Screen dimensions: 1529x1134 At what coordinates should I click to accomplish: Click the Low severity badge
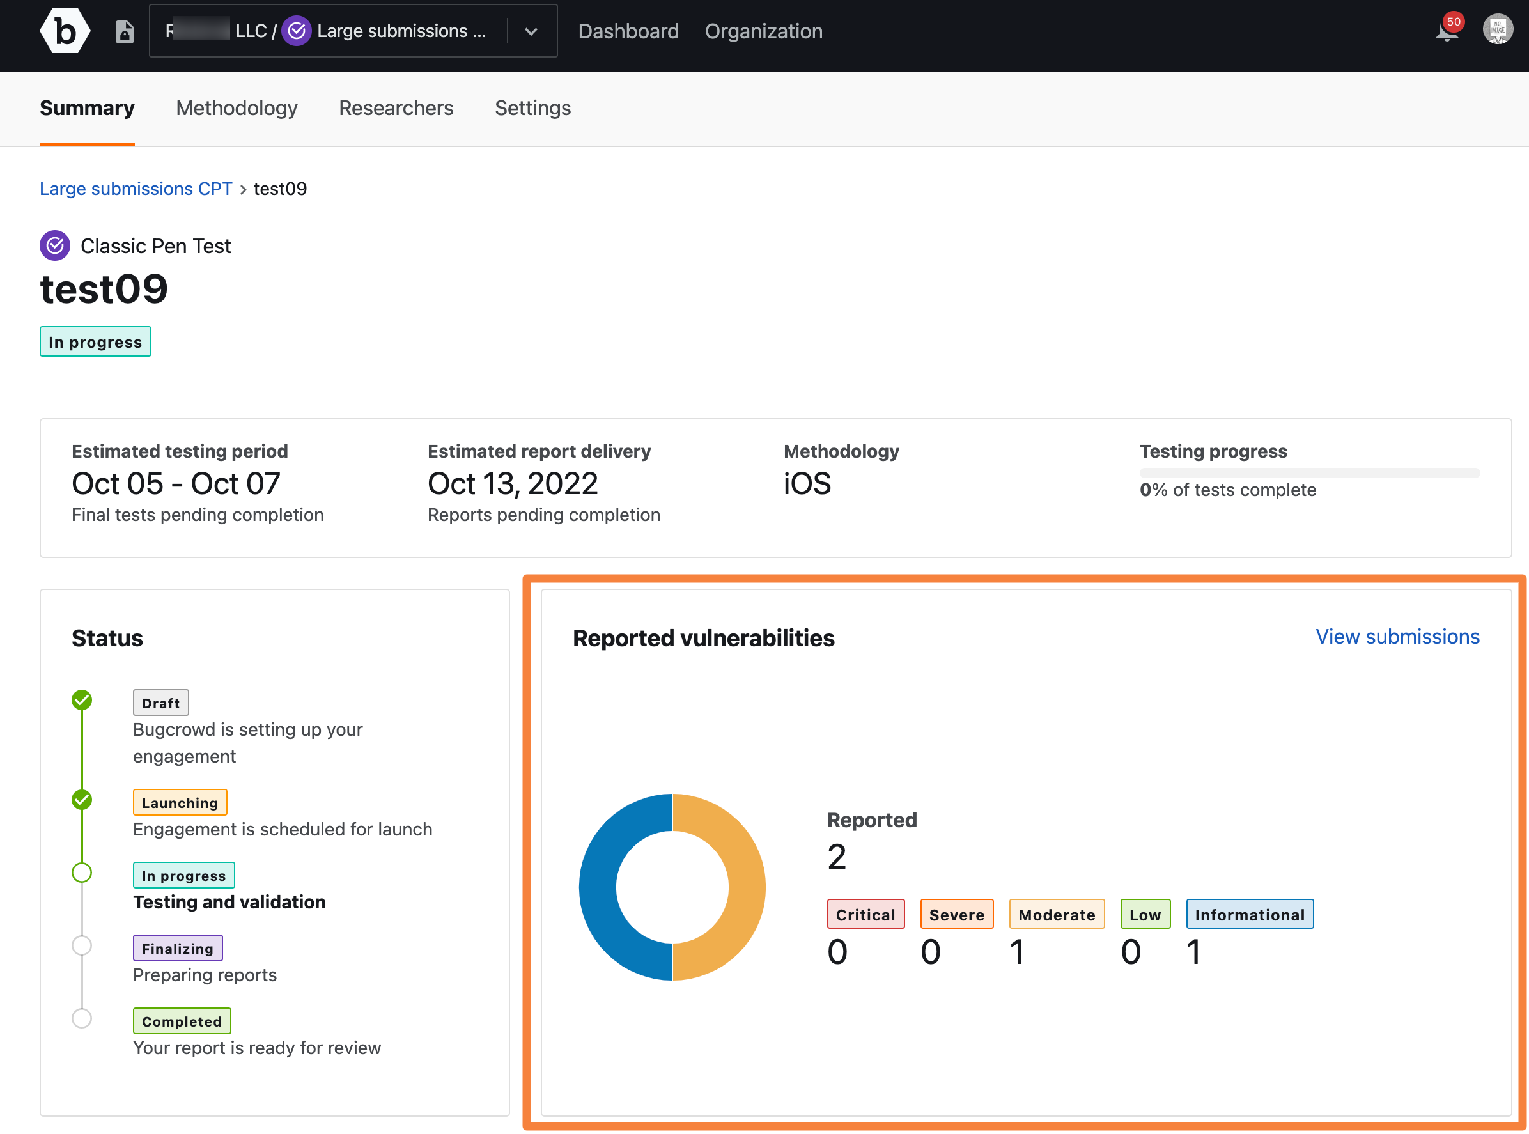[1145, 914]
